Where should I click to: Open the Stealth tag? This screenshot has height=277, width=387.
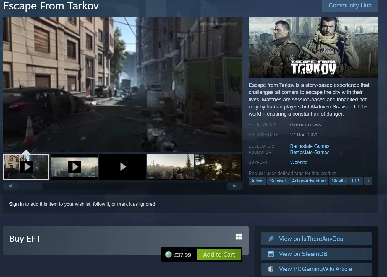click(x=339, y=181)
